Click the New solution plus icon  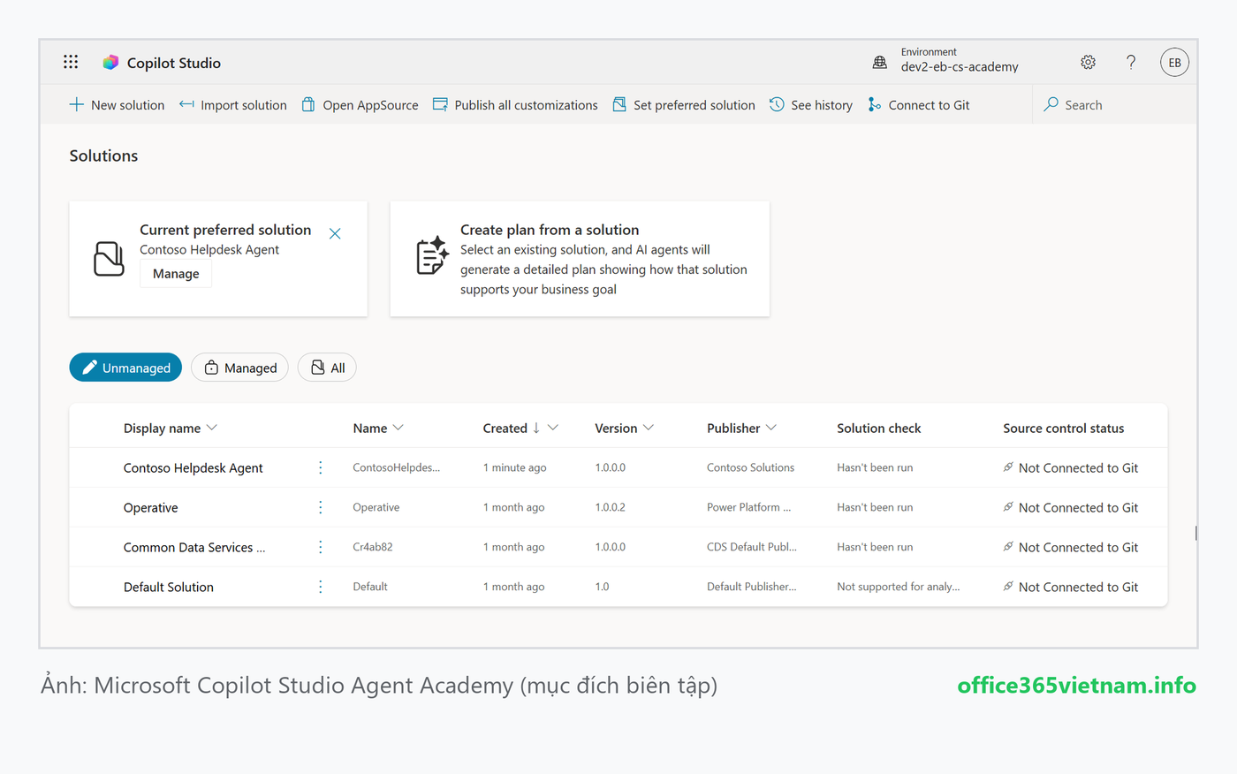click(77, 104)
